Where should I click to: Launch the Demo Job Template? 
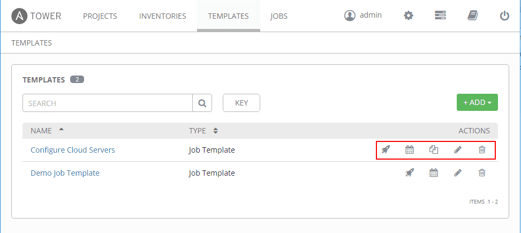click(410, 172)
